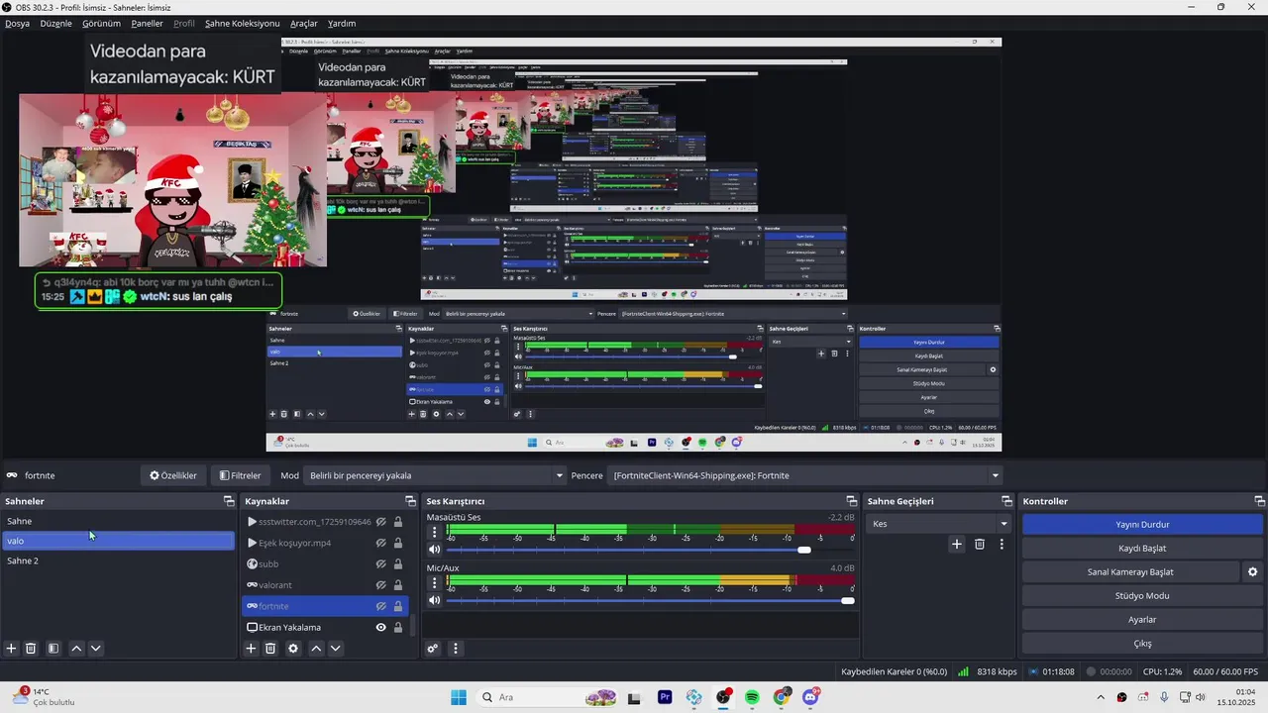The width and height of the screenshot is (1268, 713).
Task: Move the scene up with the Sahneler up arrow
Action: (76, 649)
